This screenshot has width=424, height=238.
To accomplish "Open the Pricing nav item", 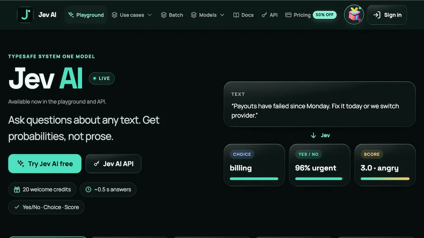I will 298,15.
